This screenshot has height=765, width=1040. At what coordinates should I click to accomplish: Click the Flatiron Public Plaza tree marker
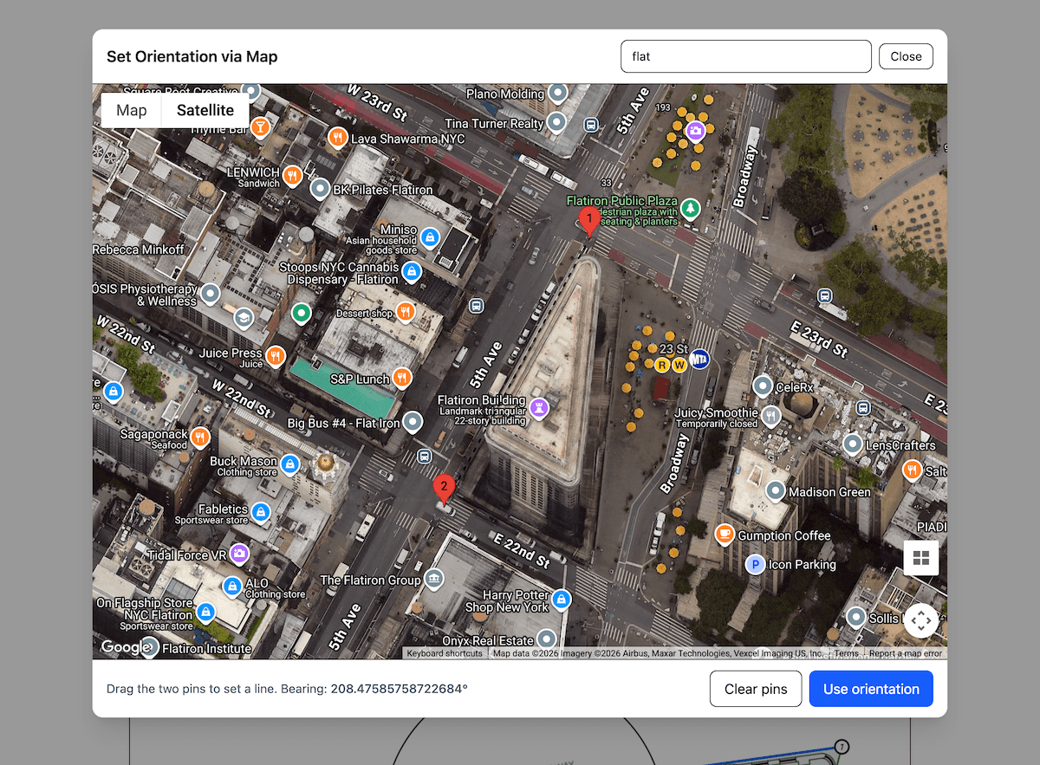(690, 208)
